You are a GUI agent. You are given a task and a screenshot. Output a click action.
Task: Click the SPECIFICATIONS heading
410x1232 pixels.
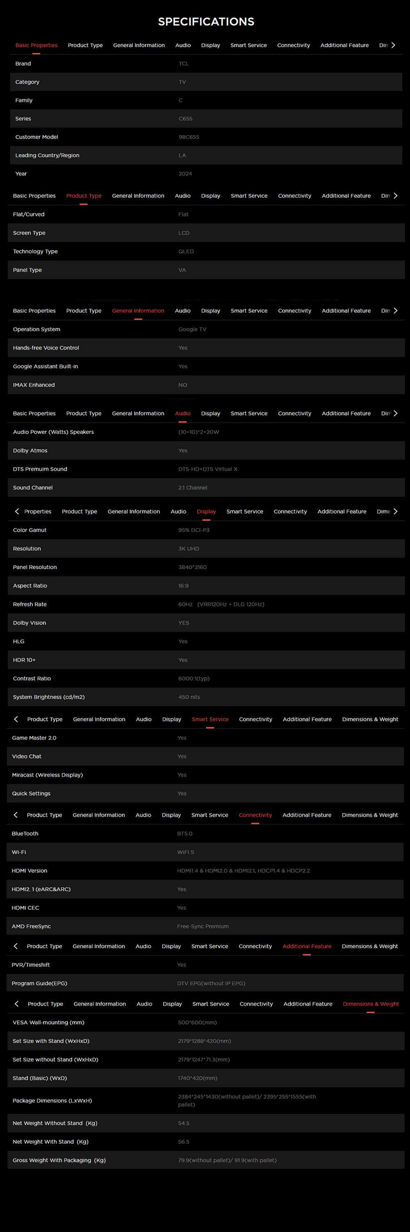tap(206, 21)
